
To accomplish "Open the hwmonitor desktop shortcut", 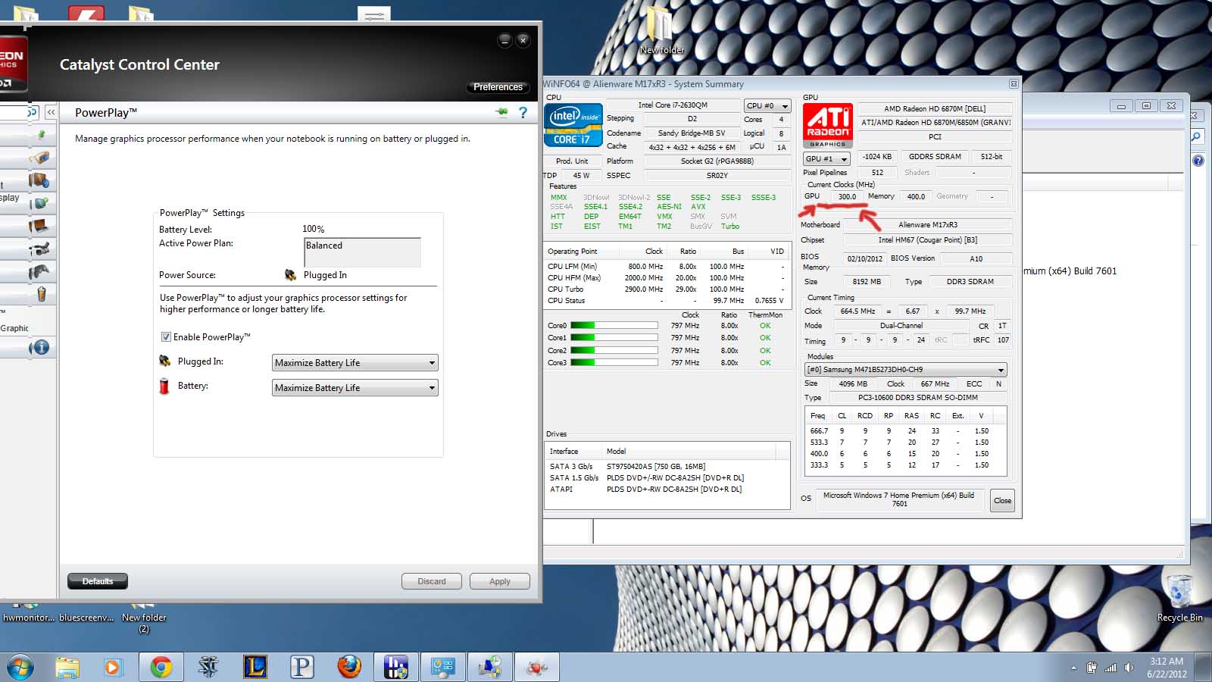I will (x=28, y=612).
